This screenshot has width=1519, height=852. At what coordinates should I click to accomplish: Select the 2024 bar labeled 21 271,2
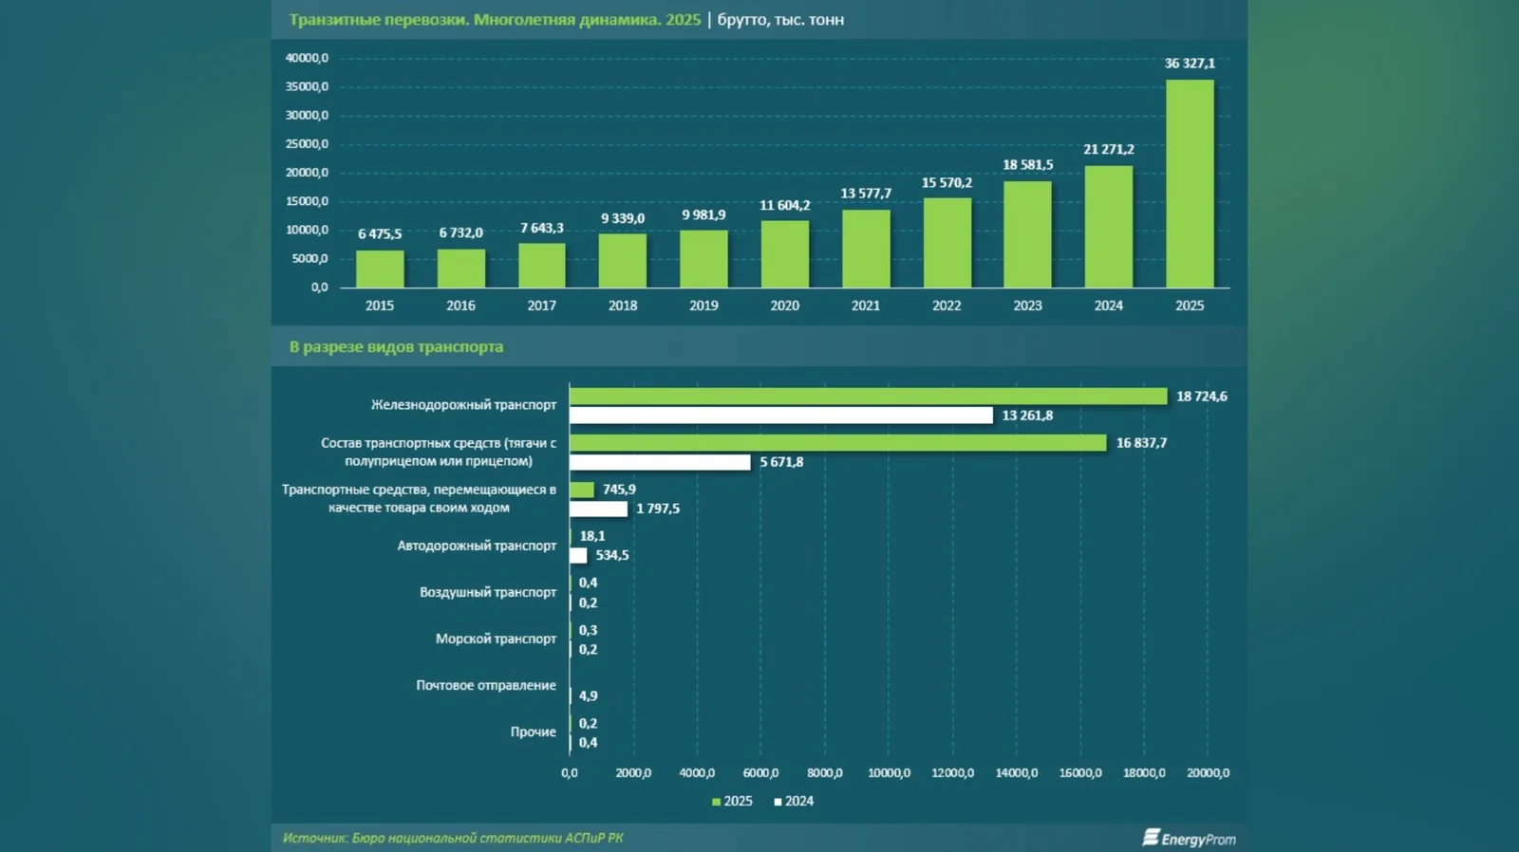(x=1109, y=227)
